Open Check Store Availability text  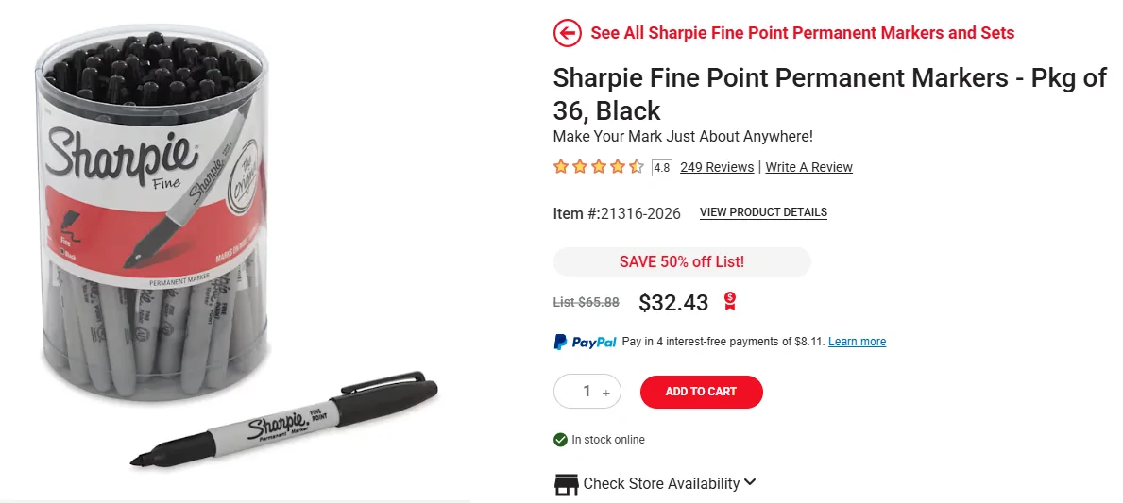[x=661, y=484]
